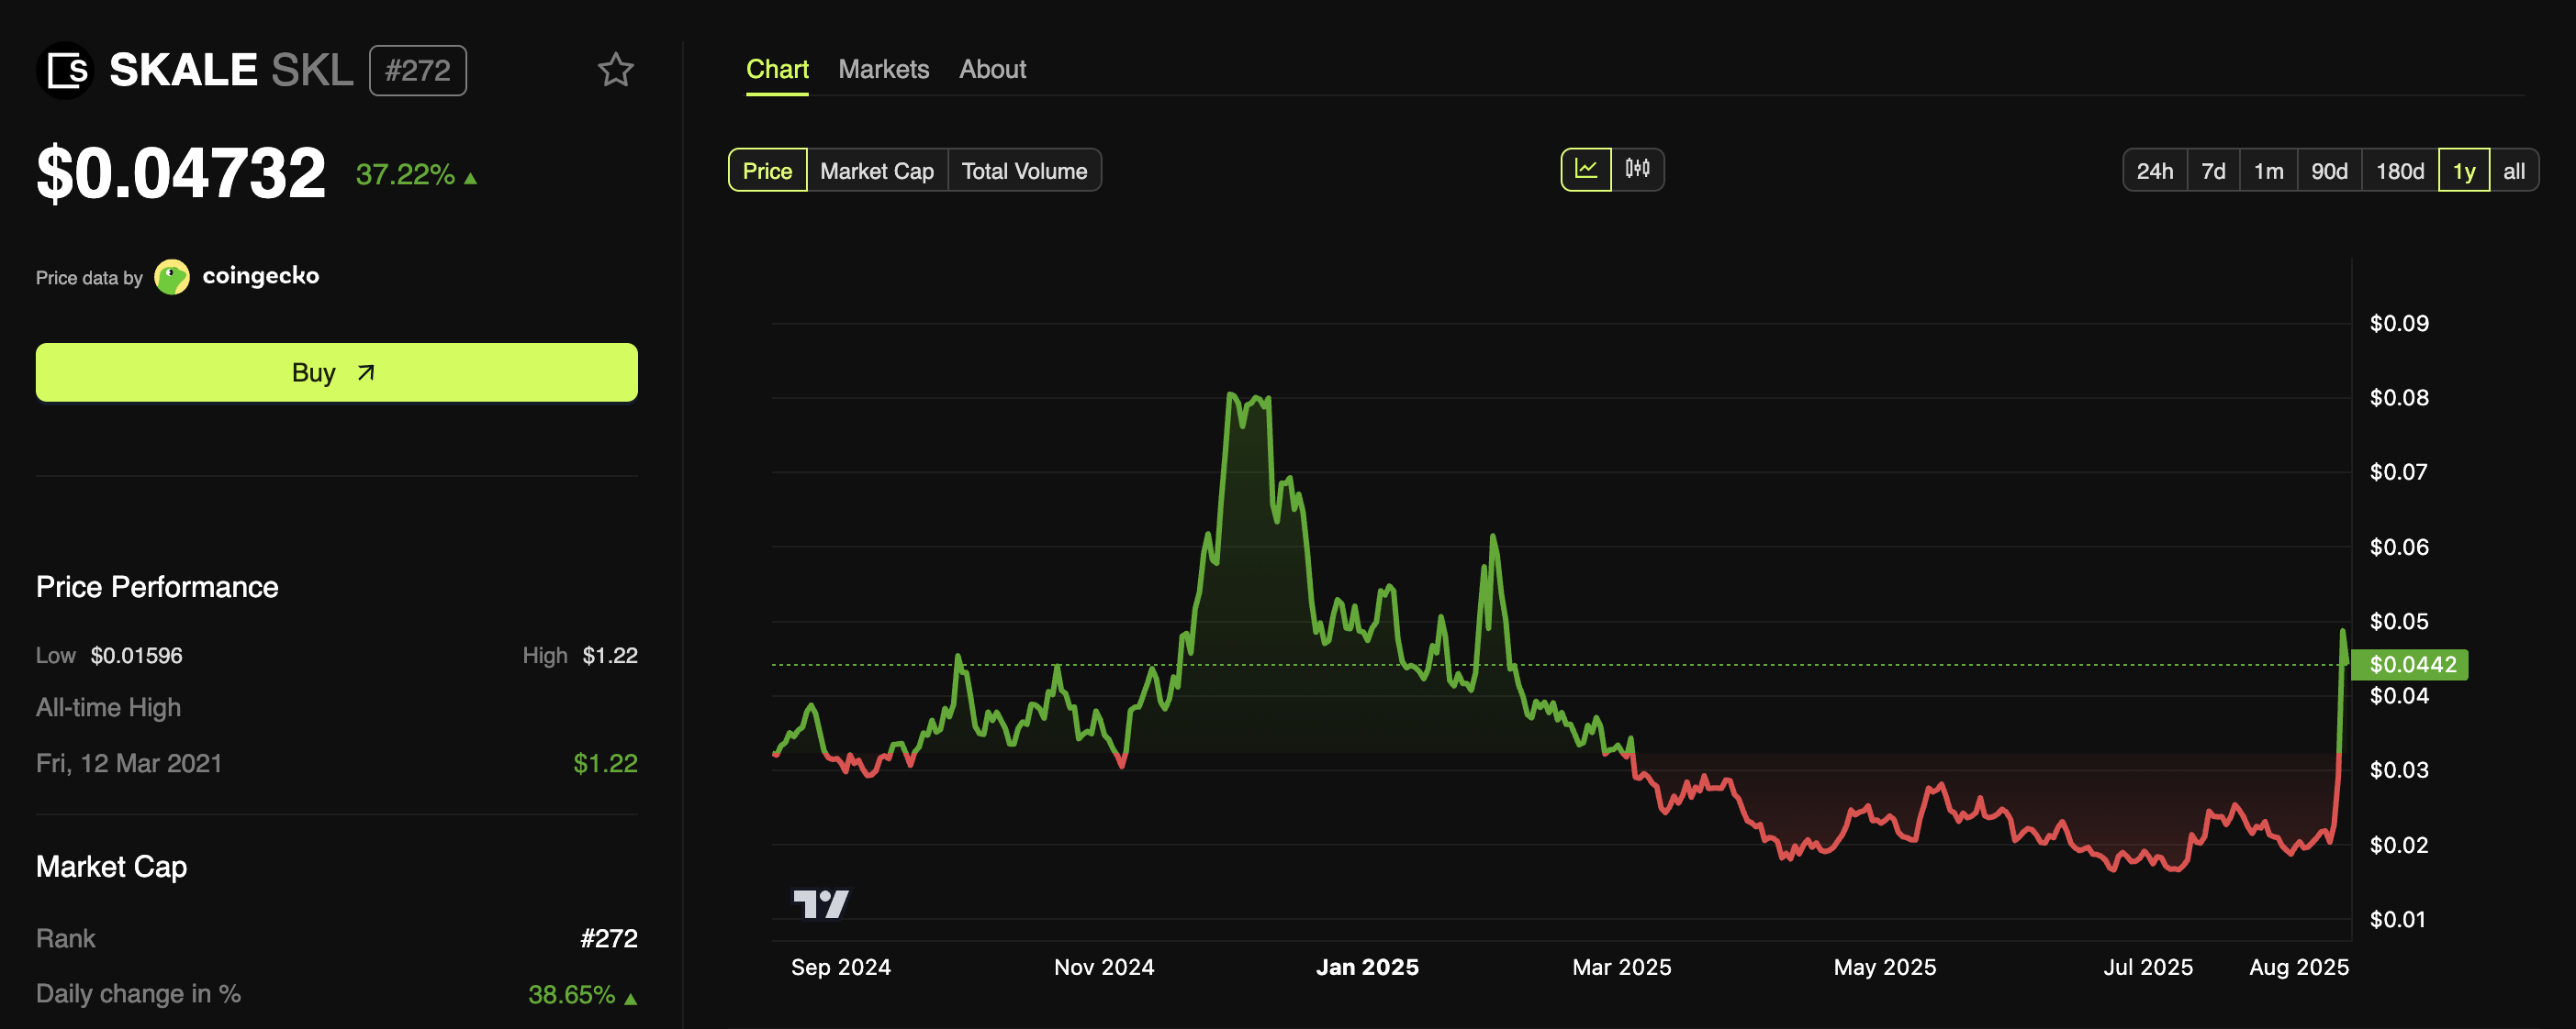Click the TradingView logo on chart
Screen dimensions: 2576x1029
[821, 904]
